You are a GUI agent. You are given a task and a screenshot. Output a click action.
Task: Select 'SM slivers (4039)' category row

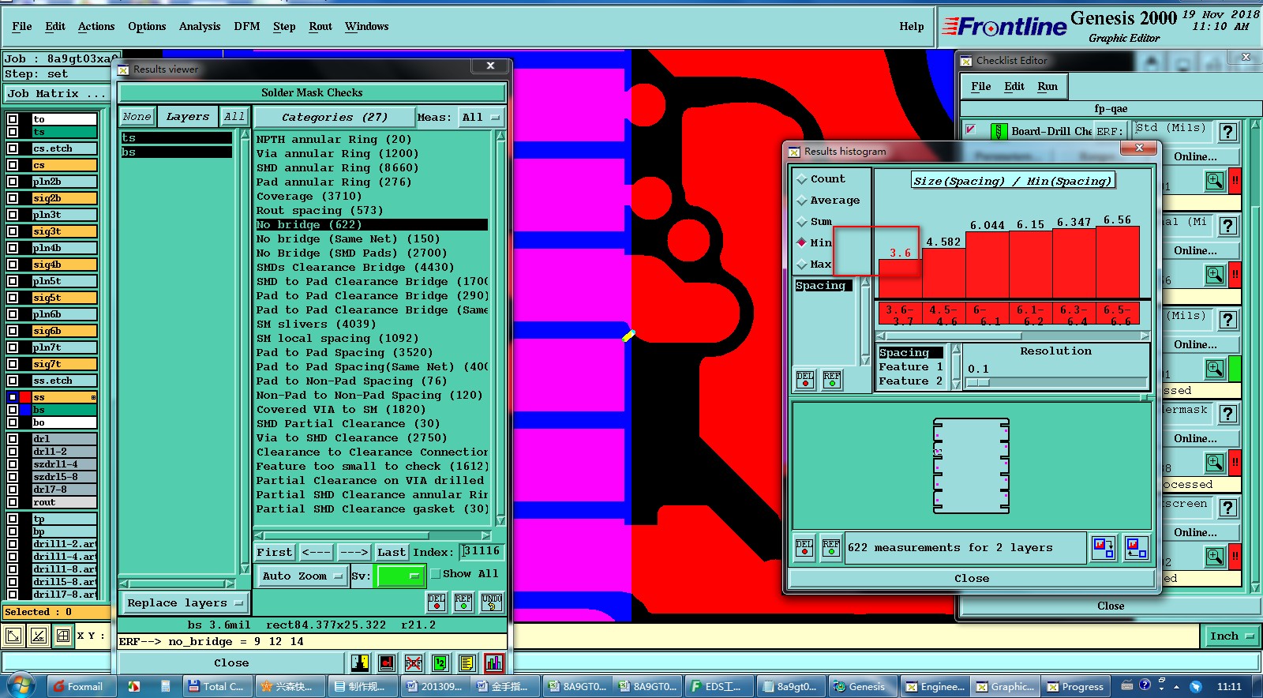coord(372,324)
